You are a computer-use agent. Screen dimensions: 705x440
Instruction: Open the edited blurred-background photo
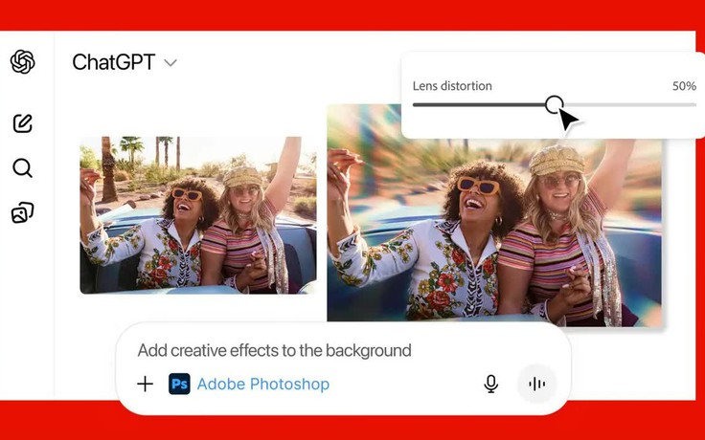[x=494, y=214]
